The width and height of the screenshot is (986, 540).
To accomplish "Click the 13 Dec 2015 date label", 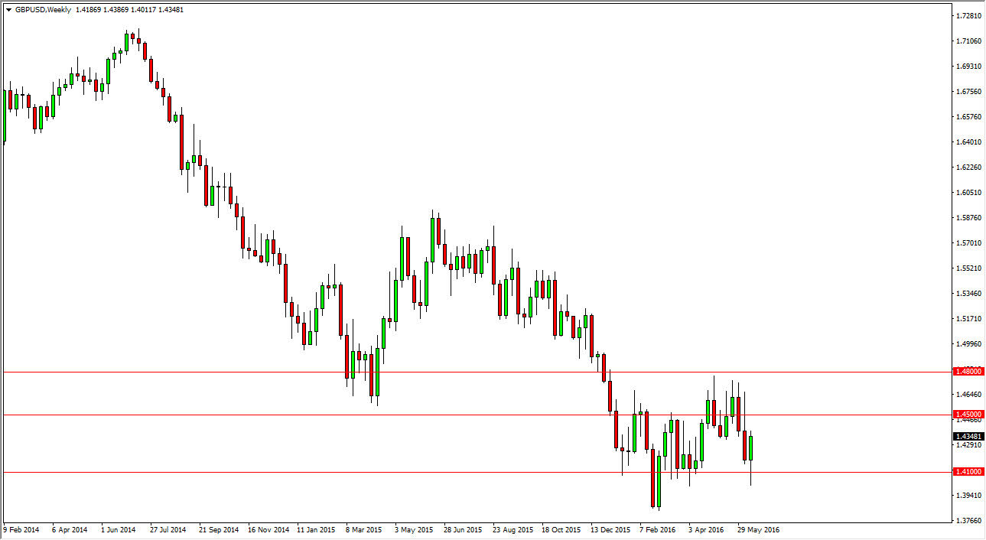I will (610, 529).
